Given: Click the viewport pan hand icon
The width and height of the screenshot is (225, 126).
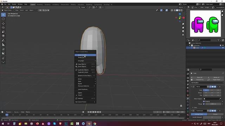Looking at the screenshot, I should pyautogui.click(x=183, y=28).
